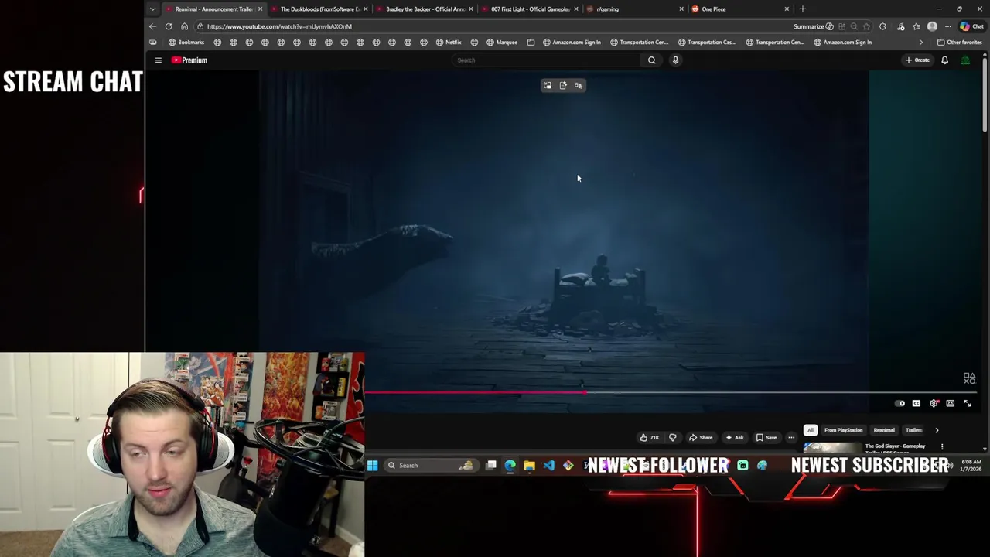Save the video to a playlist
Screen dimensions: 990x557
(x=766, y=437)
